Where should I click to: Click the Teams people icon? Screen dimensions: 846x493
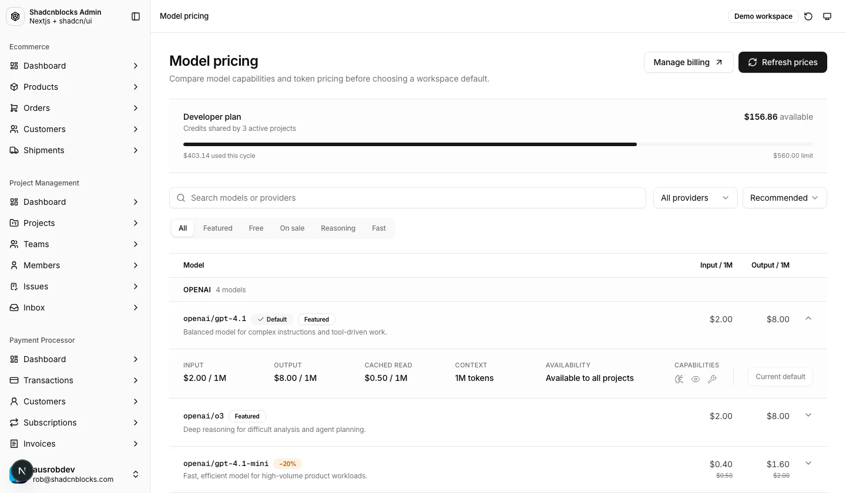tap(14, 244)
